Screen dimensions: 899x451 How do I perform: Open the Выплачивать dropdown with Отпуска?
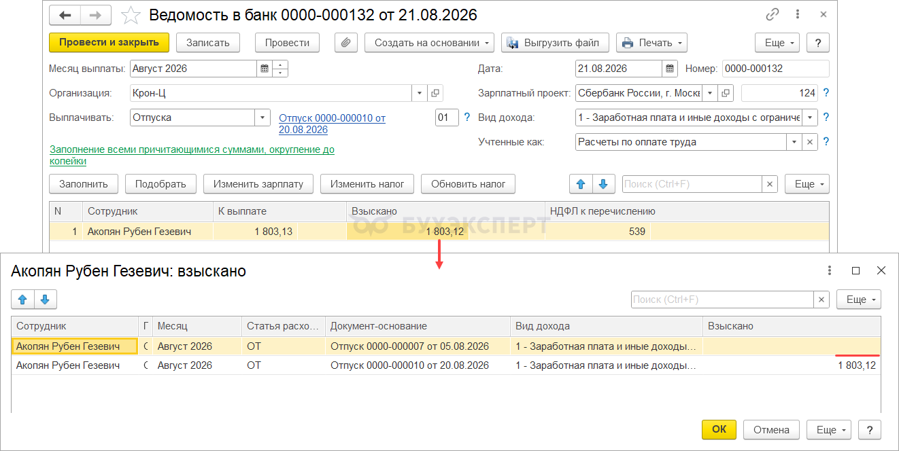pyautogui.click(x=262, y=118)
